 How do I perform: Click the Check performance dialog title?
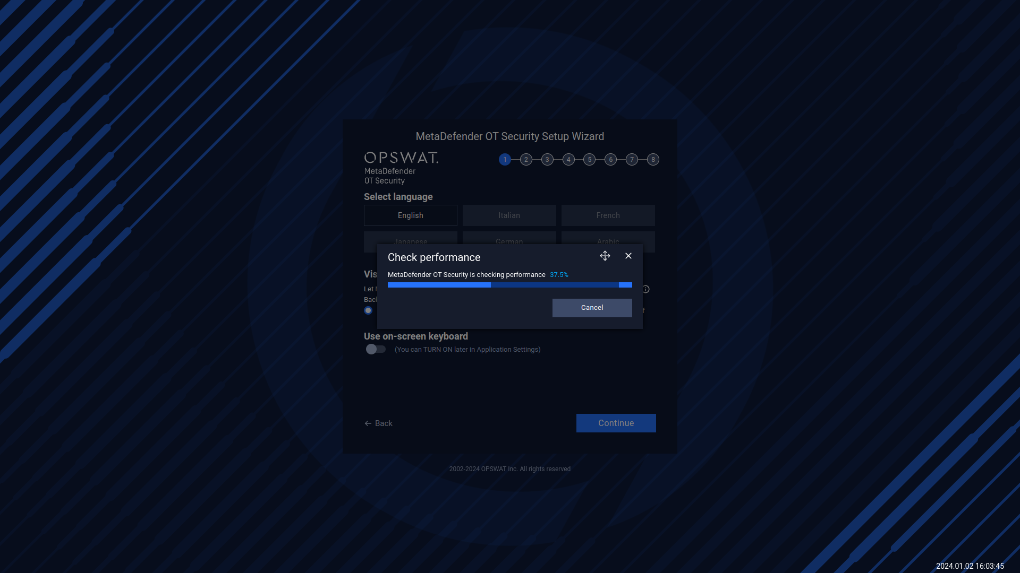pos(434,257)
